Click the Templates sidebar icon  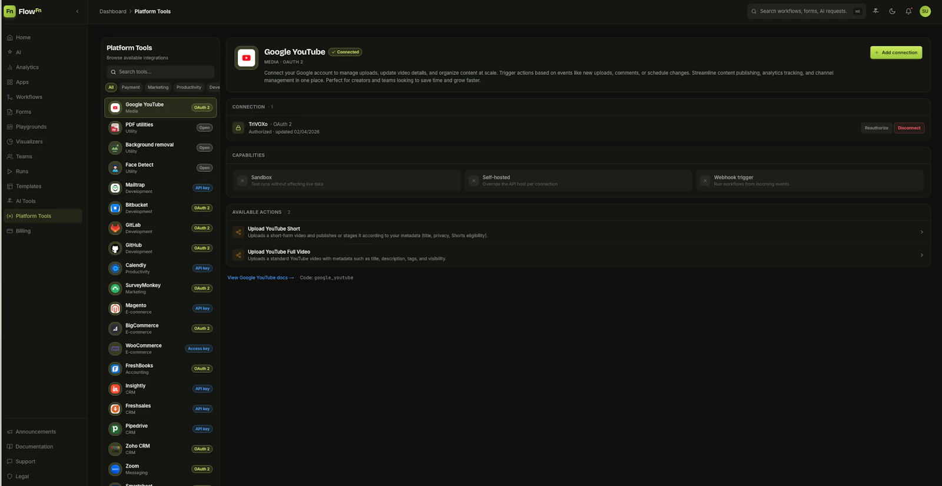click(9, 186)
